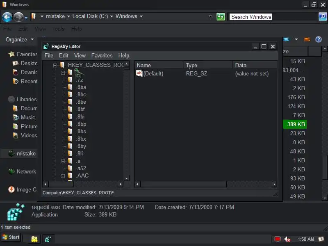Select the highlighted 389 KB file row

pos(295,124)
